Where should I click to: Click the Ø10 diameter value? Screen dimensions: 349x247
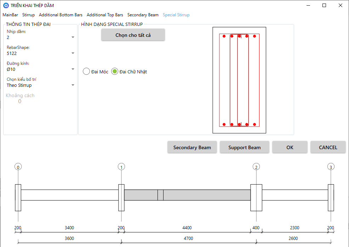(x=11, y=69)
